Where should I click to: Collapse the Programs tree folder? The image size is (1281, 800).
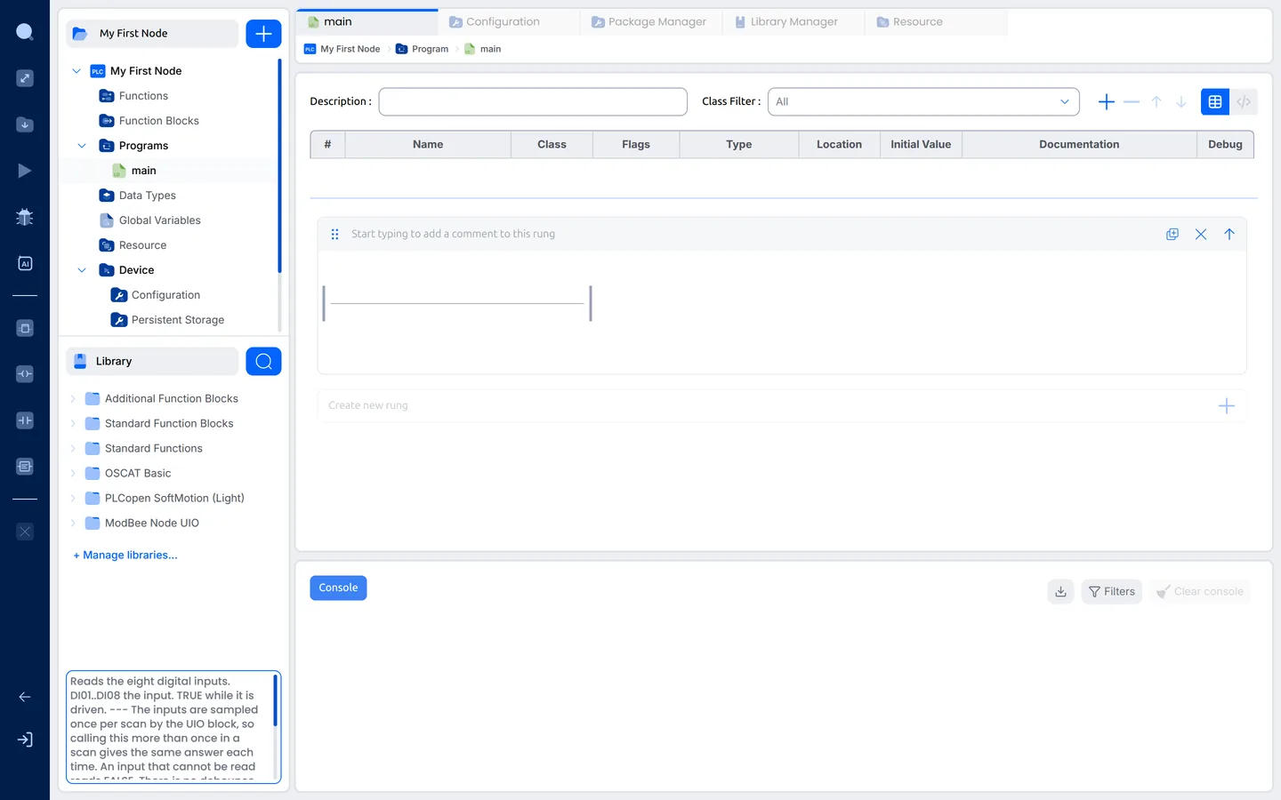(82, 146)
